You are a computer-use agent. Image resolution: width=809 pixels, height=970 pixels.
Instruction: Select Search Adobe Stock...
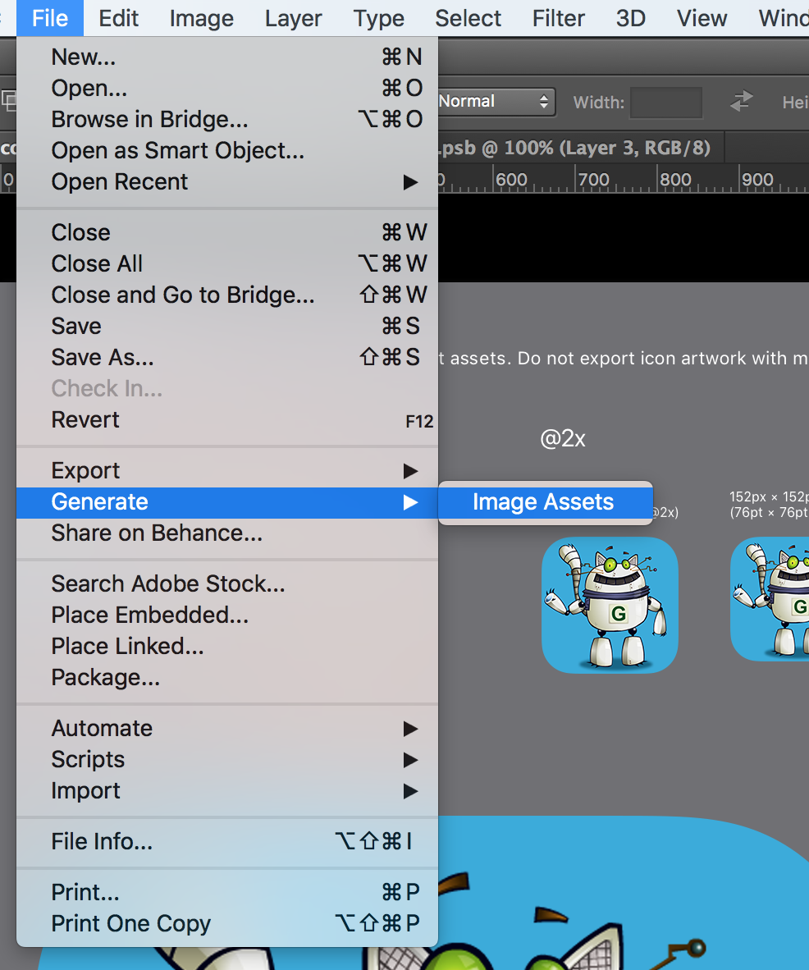[x=227, y=584]
